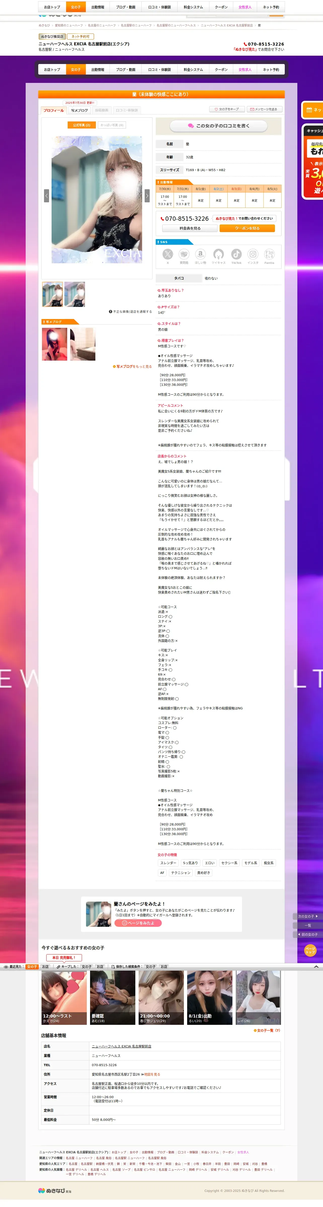323x1207 pixels.
Task: Select 8/2(土) schedule date link
Action: tap(218, 189)
